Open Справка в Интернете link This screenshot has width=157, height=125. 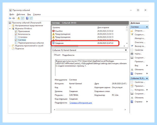coord(81,103)
